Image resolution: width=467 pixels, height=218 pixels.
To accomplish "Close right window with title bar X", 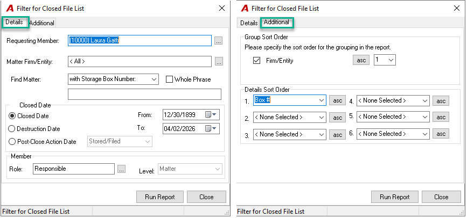I will (x=457, y=8).
